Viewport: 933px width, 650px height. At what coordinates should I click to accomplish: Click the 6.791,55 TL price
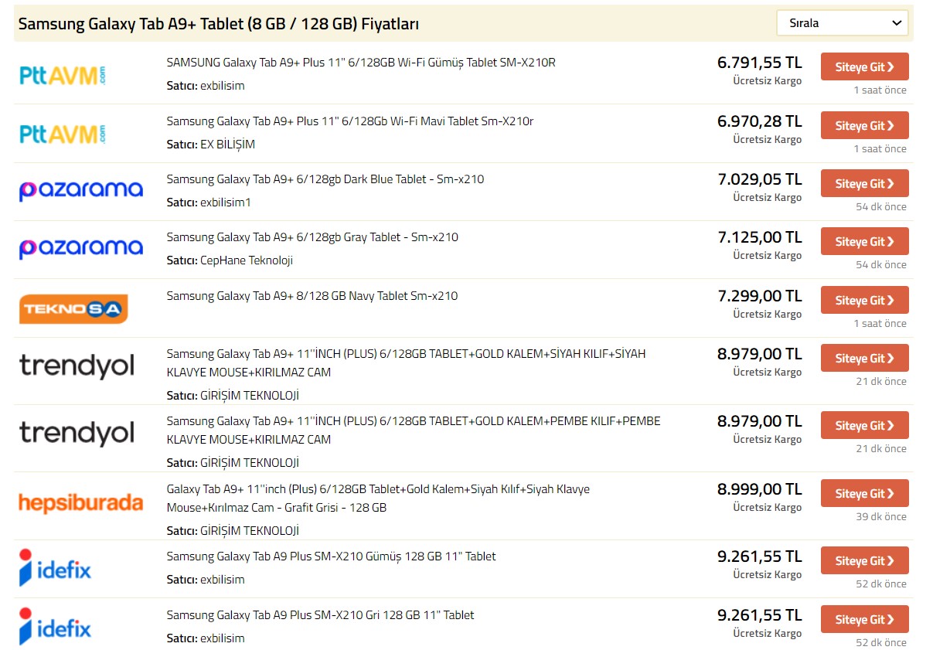[x=760, y=63]
